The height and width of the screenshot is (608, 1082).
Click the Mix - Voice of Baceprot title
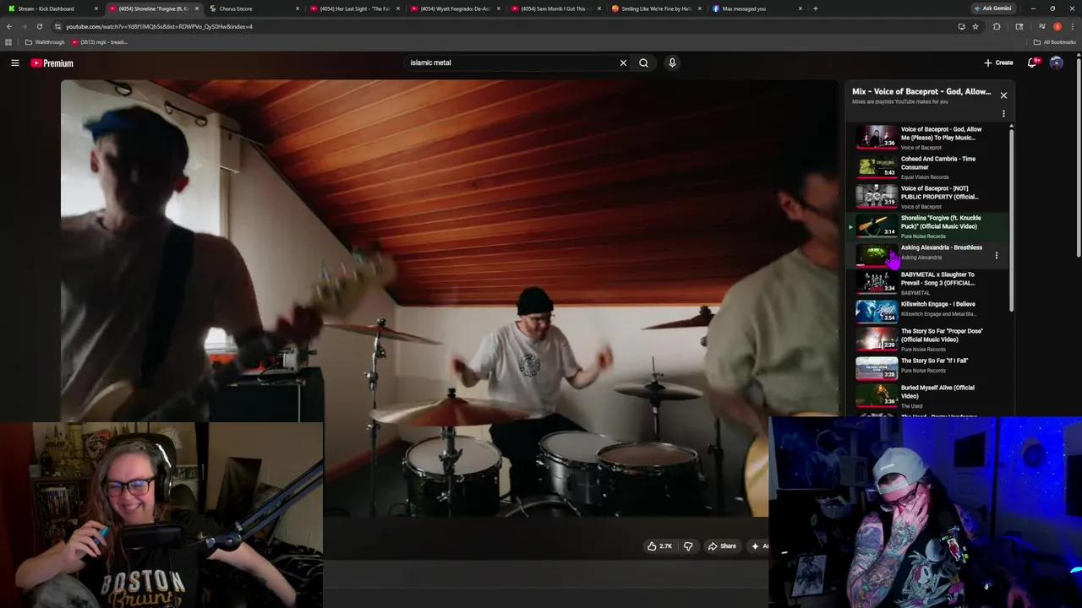(921, 91)
